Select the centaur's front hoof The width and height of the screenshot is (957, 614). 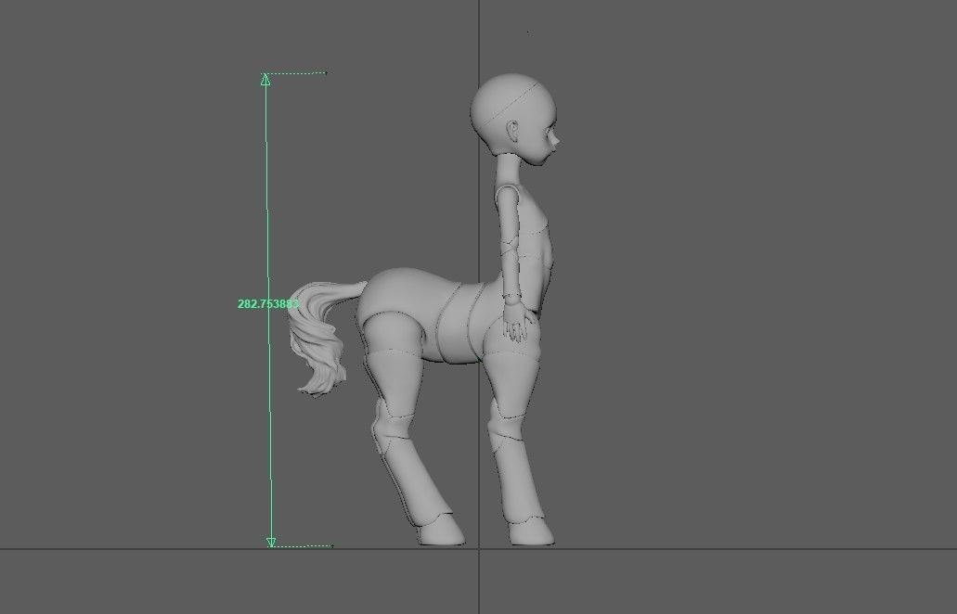tap(532, 531)
